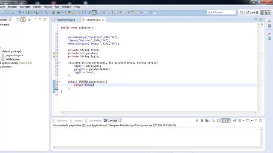Open the Search menu
Viewport: 273px width, 153px height.
pyautogui.click(x=37, y=7)
